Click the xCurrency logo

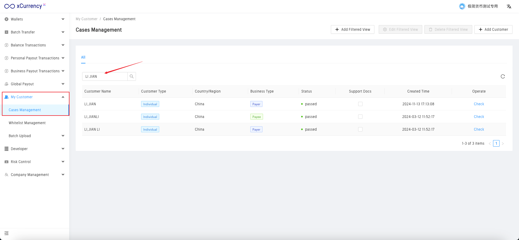pos(25,6)
